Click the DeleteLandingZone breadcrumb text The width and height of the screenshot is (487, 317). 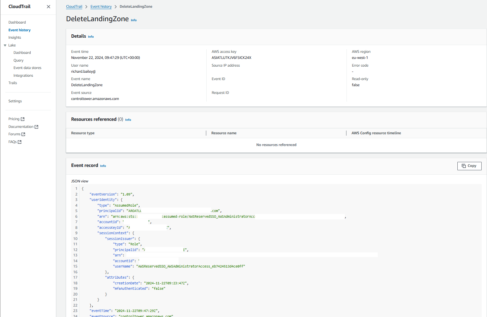pos(136,7)
